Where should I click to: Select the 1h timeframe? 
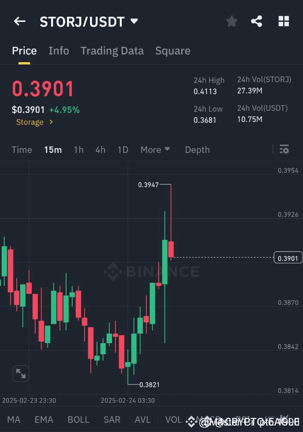tap(79, 149)
